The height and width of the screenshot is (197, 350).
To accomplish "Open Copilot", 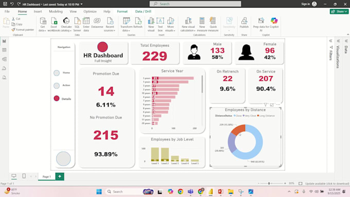I will [274, 23].
